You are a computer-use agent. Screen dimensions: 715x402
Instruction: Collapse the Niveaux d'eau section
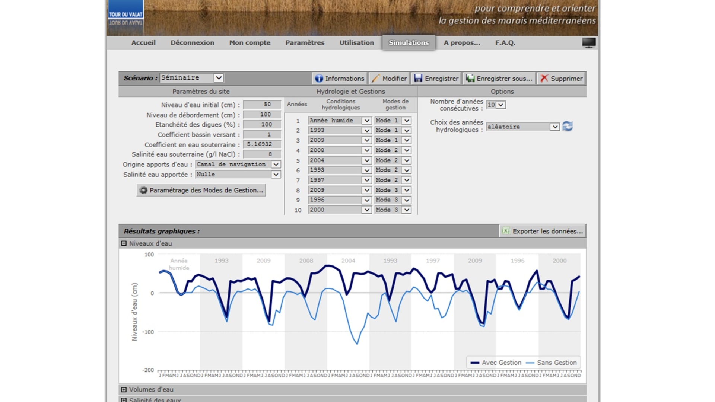[124, 243]
